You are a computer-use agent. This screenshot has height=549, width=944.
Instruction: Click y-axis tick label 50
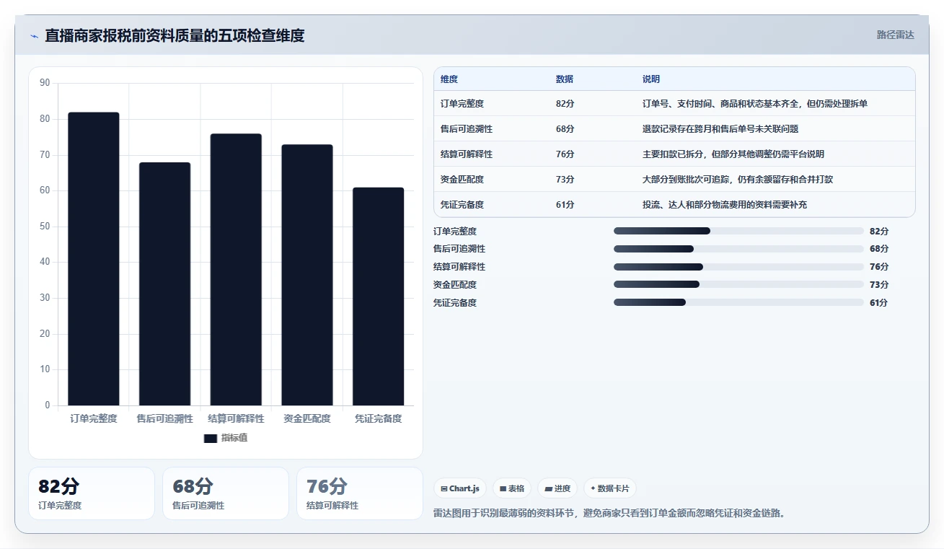45,227
